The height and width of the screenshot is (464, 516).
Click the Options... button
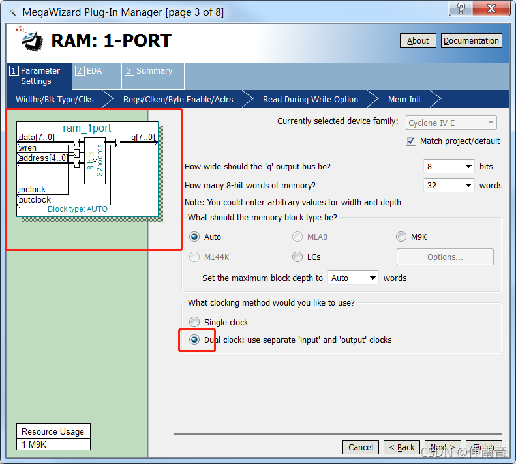445,257
